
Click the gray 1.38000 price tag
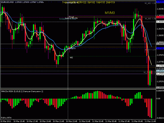(160, 44)
